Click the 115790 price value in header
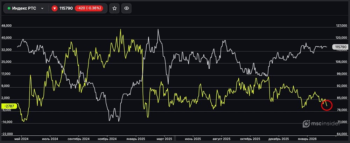Screen dimensions: 350x143 66,8
